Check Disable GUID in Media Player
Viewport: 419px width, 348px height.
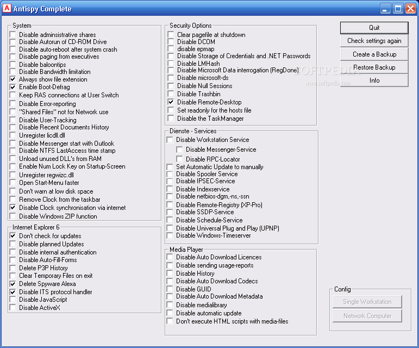pos(170,289)
